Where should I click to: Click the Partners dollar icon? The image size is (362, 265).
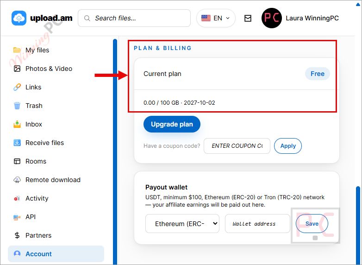pos(17,235)
